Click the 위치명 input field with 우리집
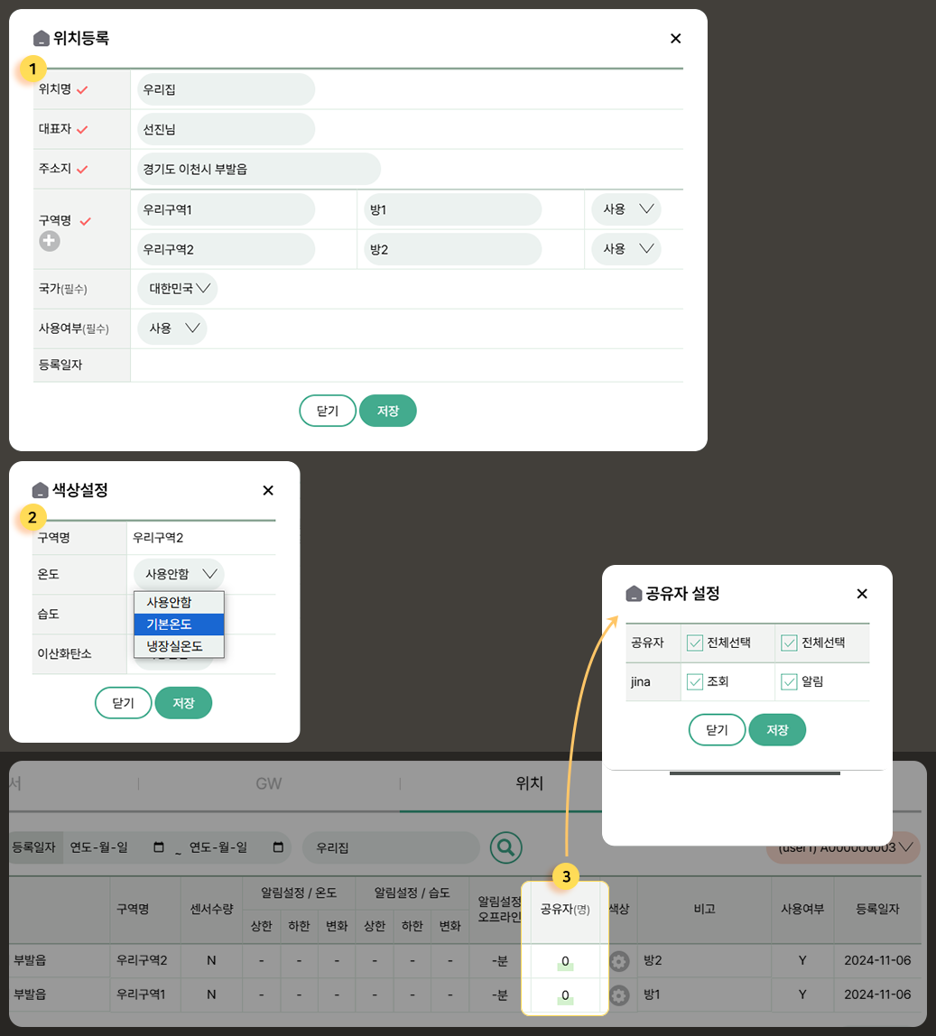Image resolution: width=936 pixels, height=1036 pixels. (226, 89)
